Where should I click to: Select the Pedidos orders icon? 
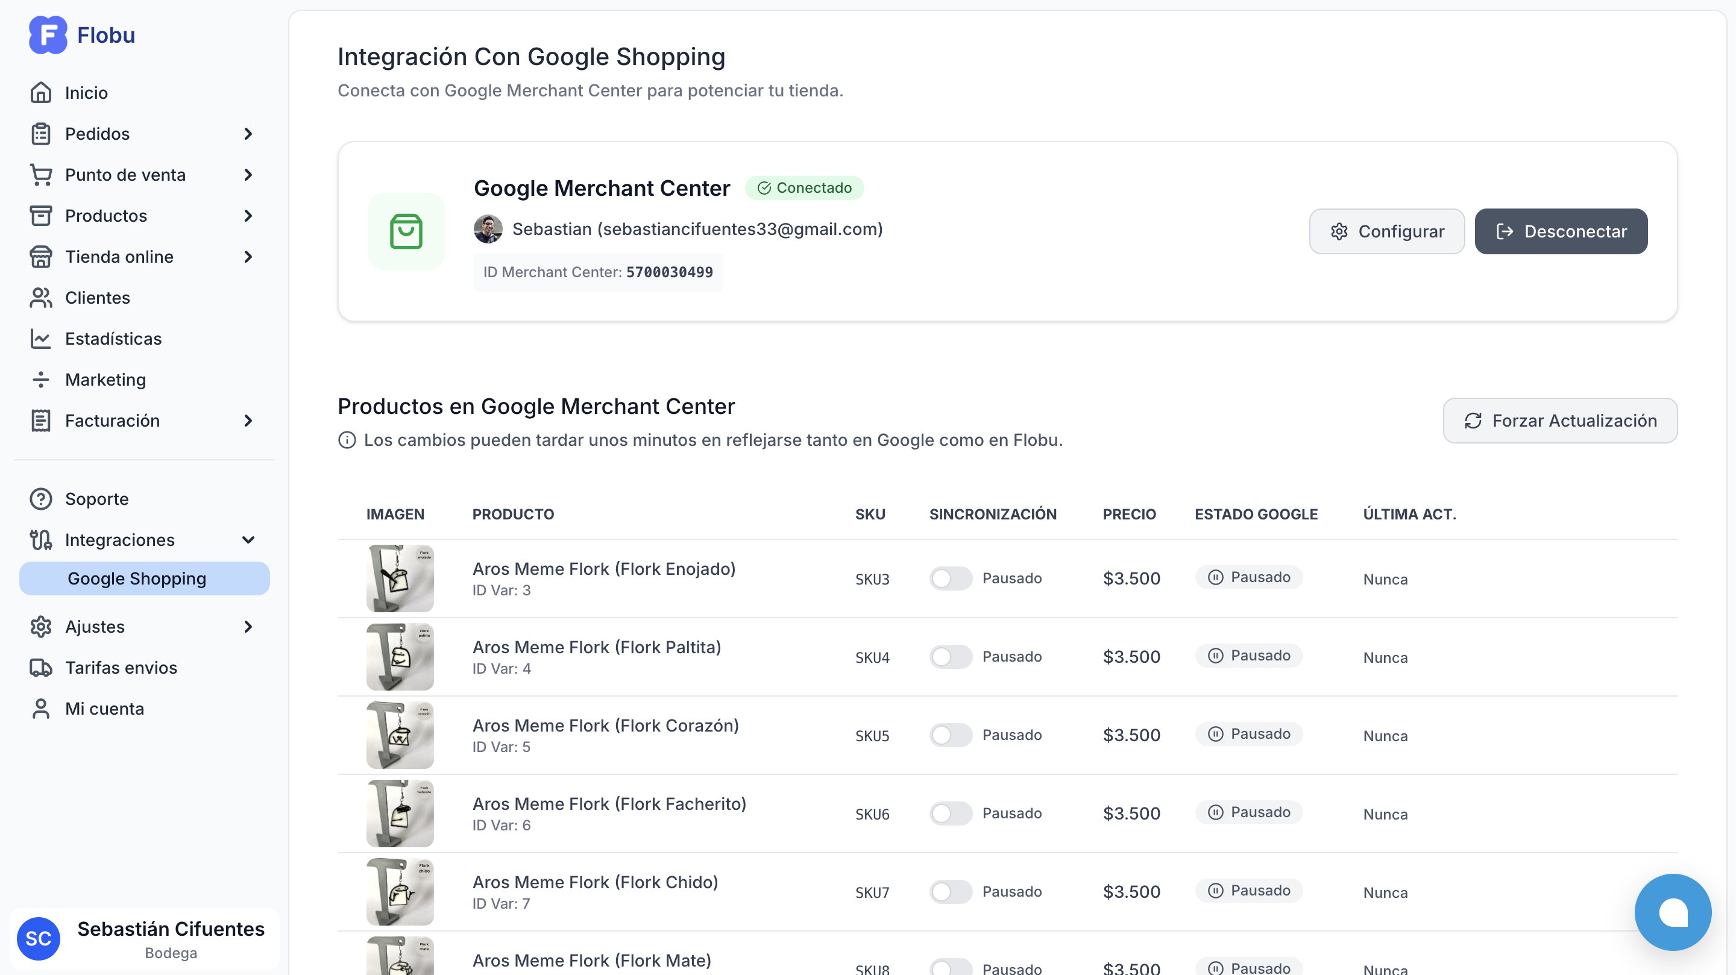click(41, 133)
